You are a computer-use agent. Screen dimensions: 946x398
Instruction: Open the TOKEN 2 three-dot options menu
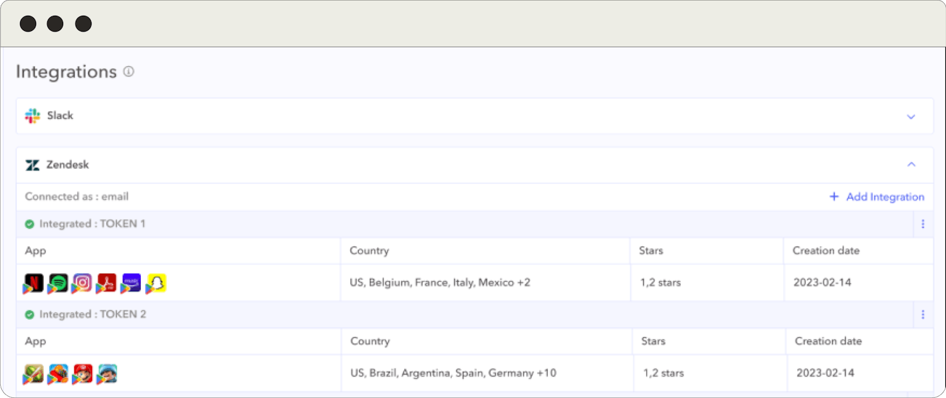pyautogui.click(x=923, y=314)
